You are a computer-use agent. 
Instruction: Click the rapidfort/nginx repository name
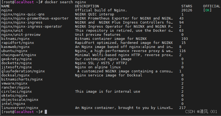coord(18,43)
